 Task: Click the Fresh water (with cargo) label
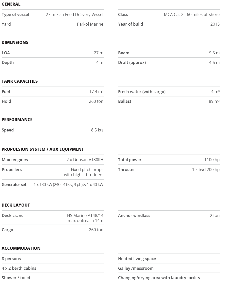point(142,92)
